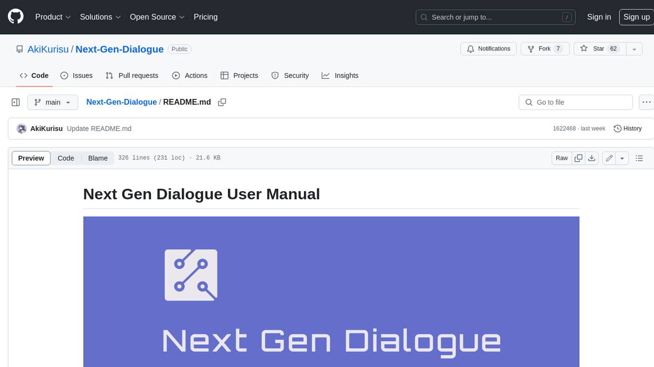
Task: Open the README outline list
Action: click(639, 158)
